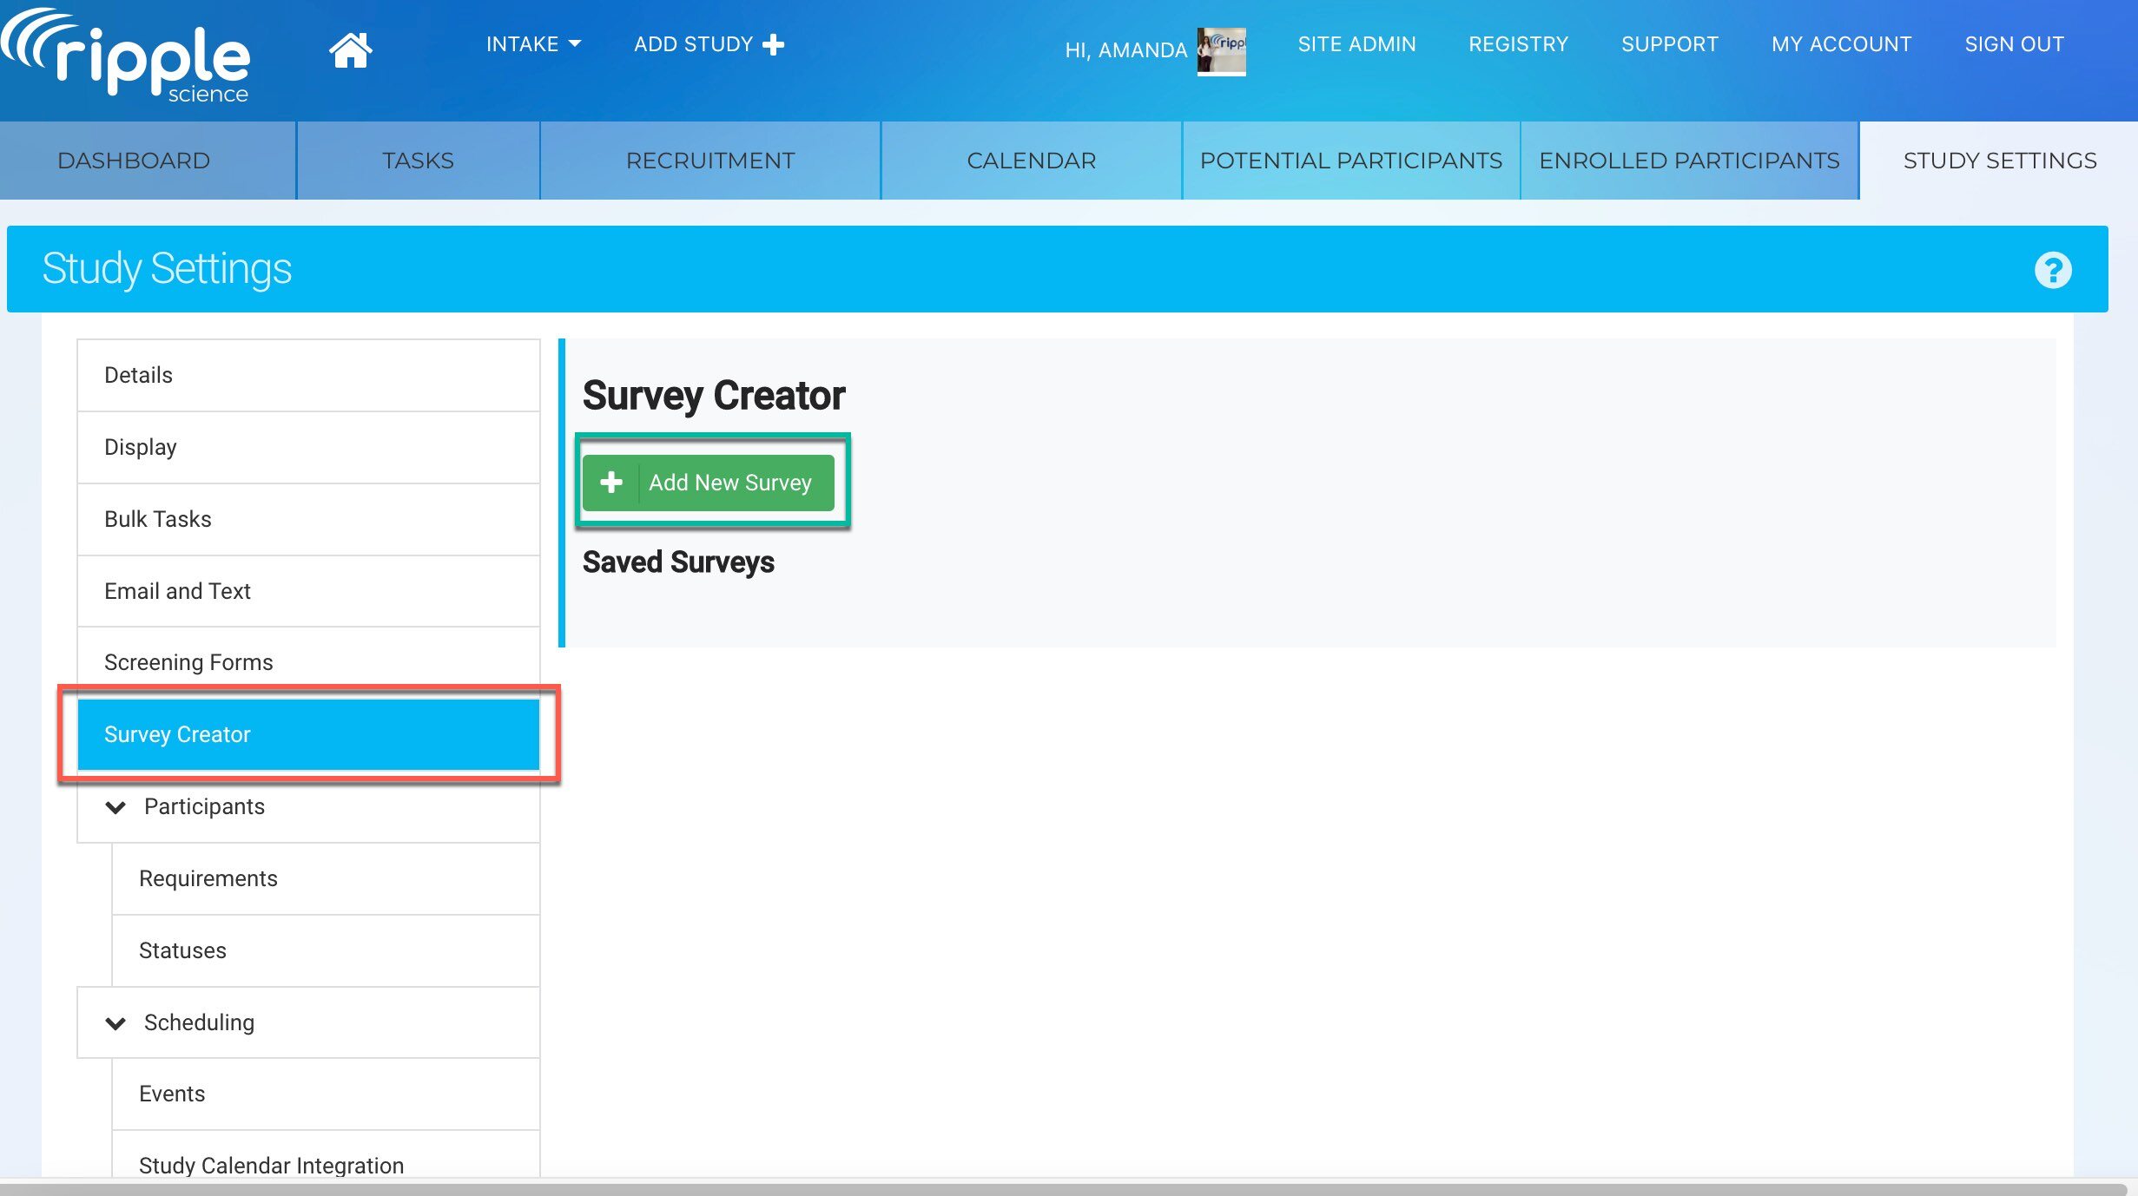Select Email and Text settings item
This screenshot has width=2138, height=1196.
tap(177, 591)
